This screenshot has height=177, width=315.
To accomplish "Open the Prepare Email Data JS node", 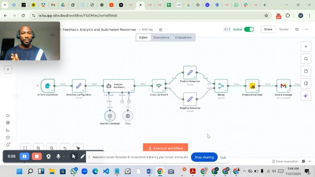I will [x=252, y=86].
